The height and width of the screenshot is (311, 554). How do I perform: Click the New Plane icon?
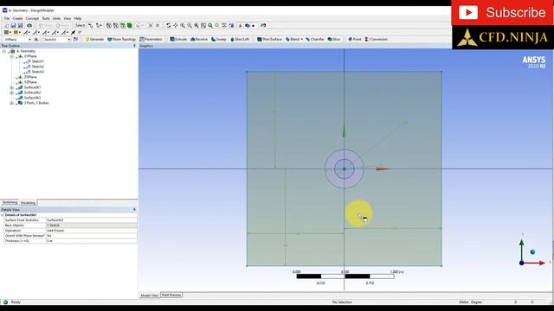[x=36, y=40]
